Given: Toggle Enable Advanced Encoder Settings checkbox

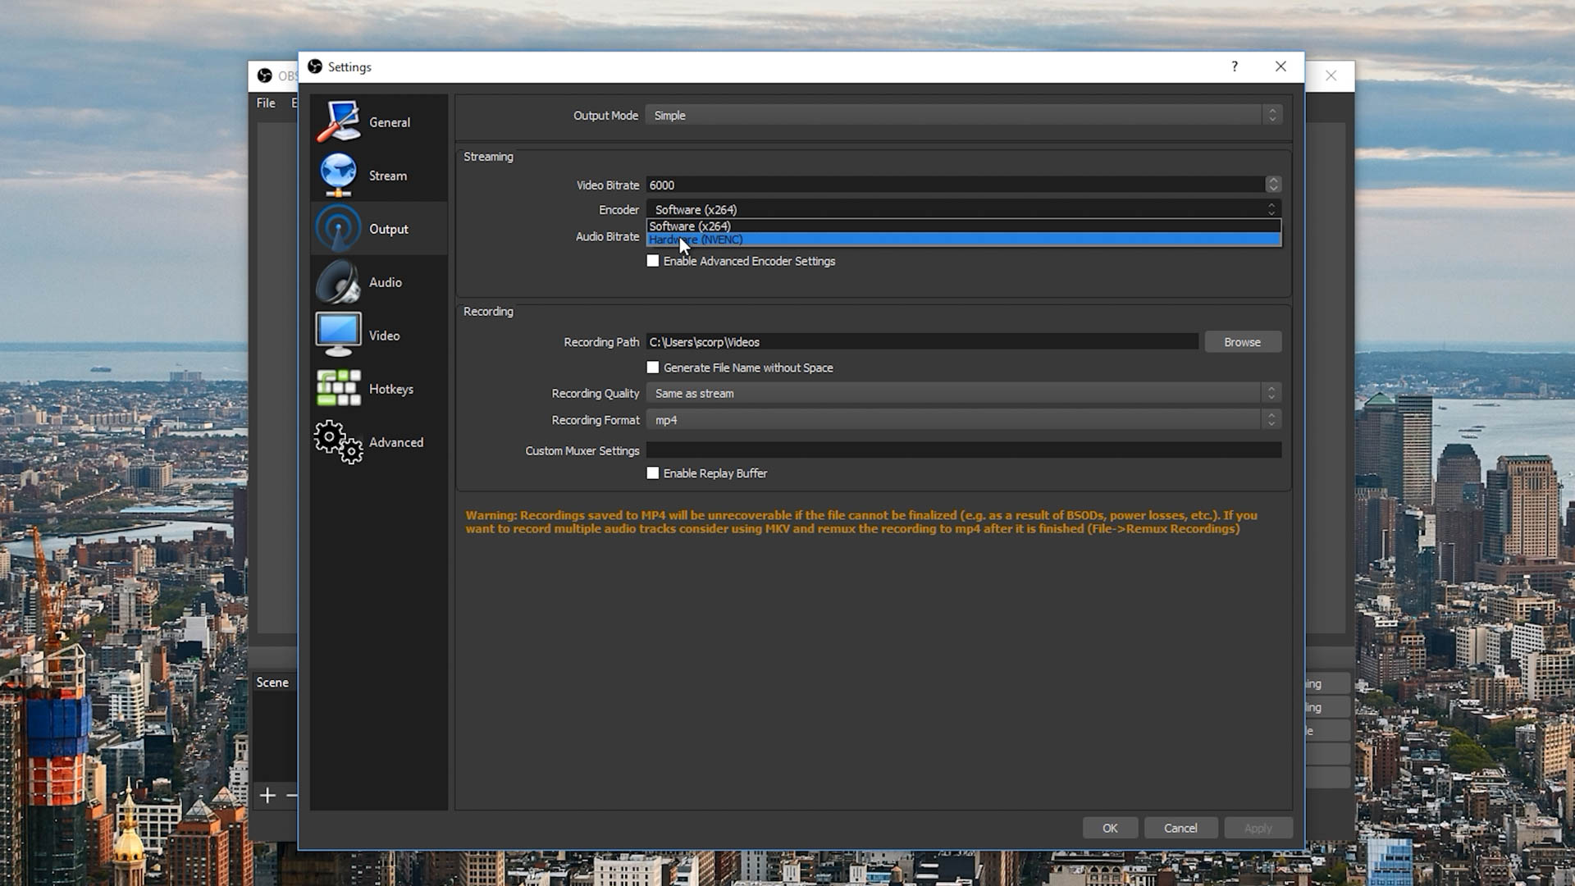Looking at the screenshot, I should click(653, 261).
